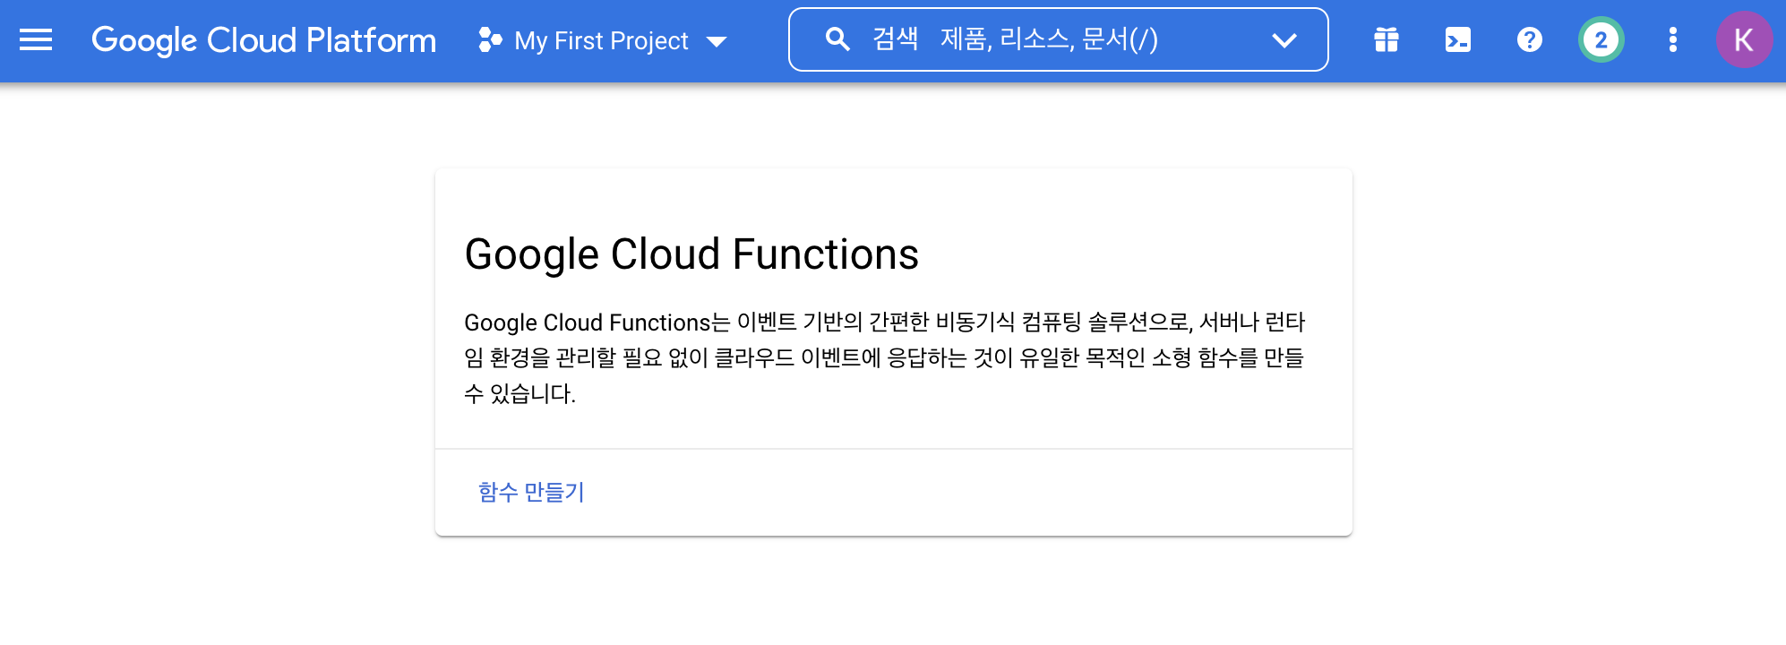The image size is (1786, 645).
Task: Click the 함수 만들기 link
Action: [x=531, y=492]
